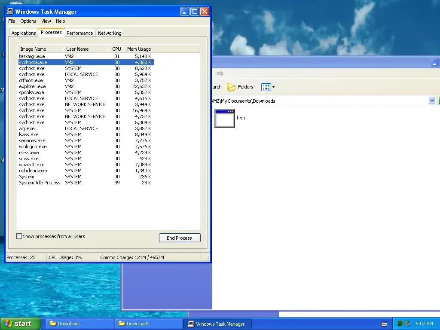440x330 pixels.
Task: Click the 6:07 AM system clock
Action: [424, 324]
